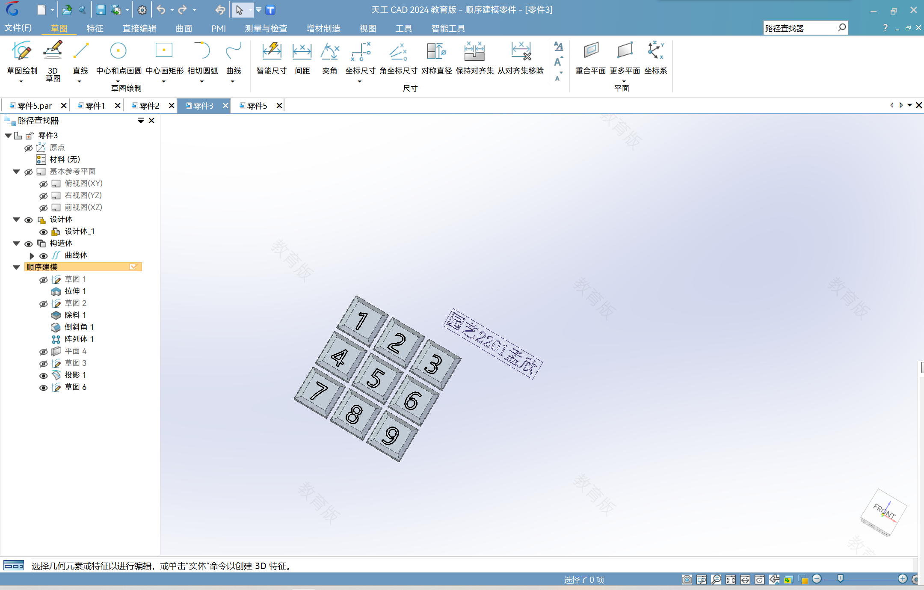The height and width of the screenshot is (590, 924).
Task: Choose the 间距 distance dimension tool
Action: click(x=302, y=58)
